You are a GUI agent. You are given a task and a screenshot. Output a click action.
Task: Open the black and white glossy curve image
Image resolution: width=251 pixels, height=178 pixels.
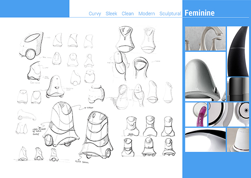[x=205, y=140]
